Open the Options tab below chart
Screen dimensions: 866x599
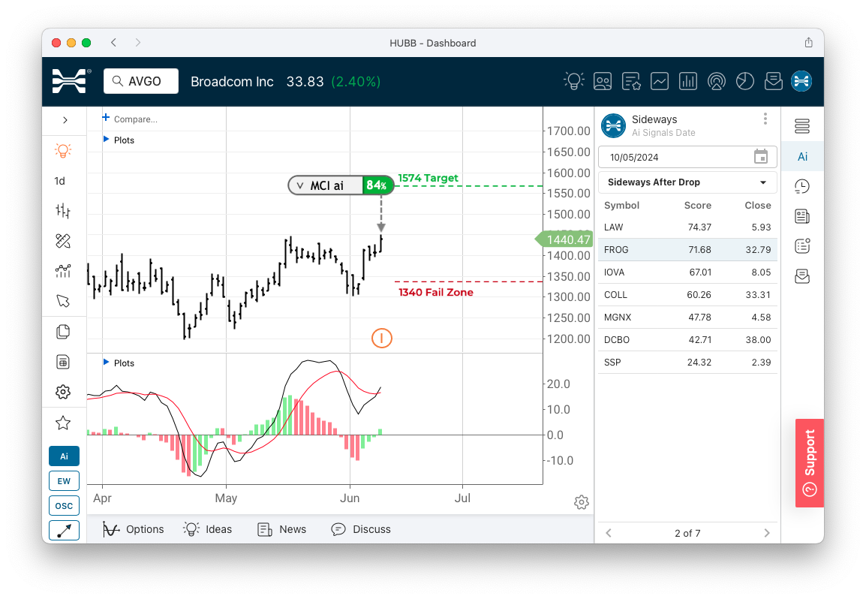click(134, 529)
